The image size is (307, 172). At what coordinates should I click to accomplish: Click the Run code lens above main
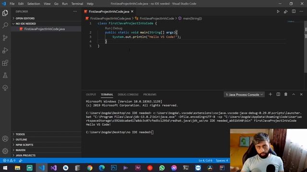coord(107,28)
